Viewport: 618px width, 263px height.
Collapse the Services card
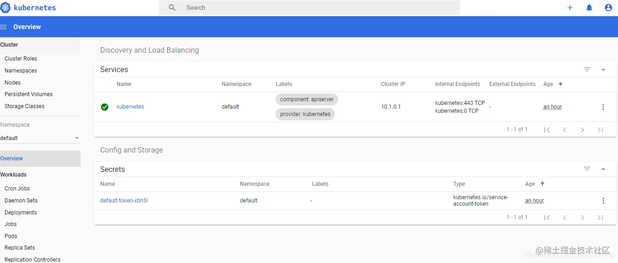603,70
